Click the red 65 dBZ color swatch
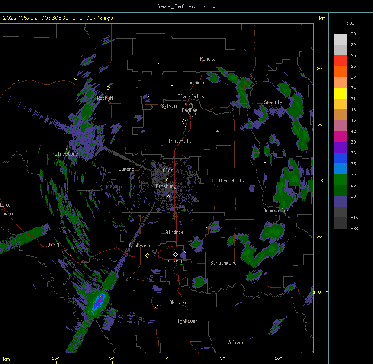This screenshot has height=364, width=373. [x=340, y=61]
